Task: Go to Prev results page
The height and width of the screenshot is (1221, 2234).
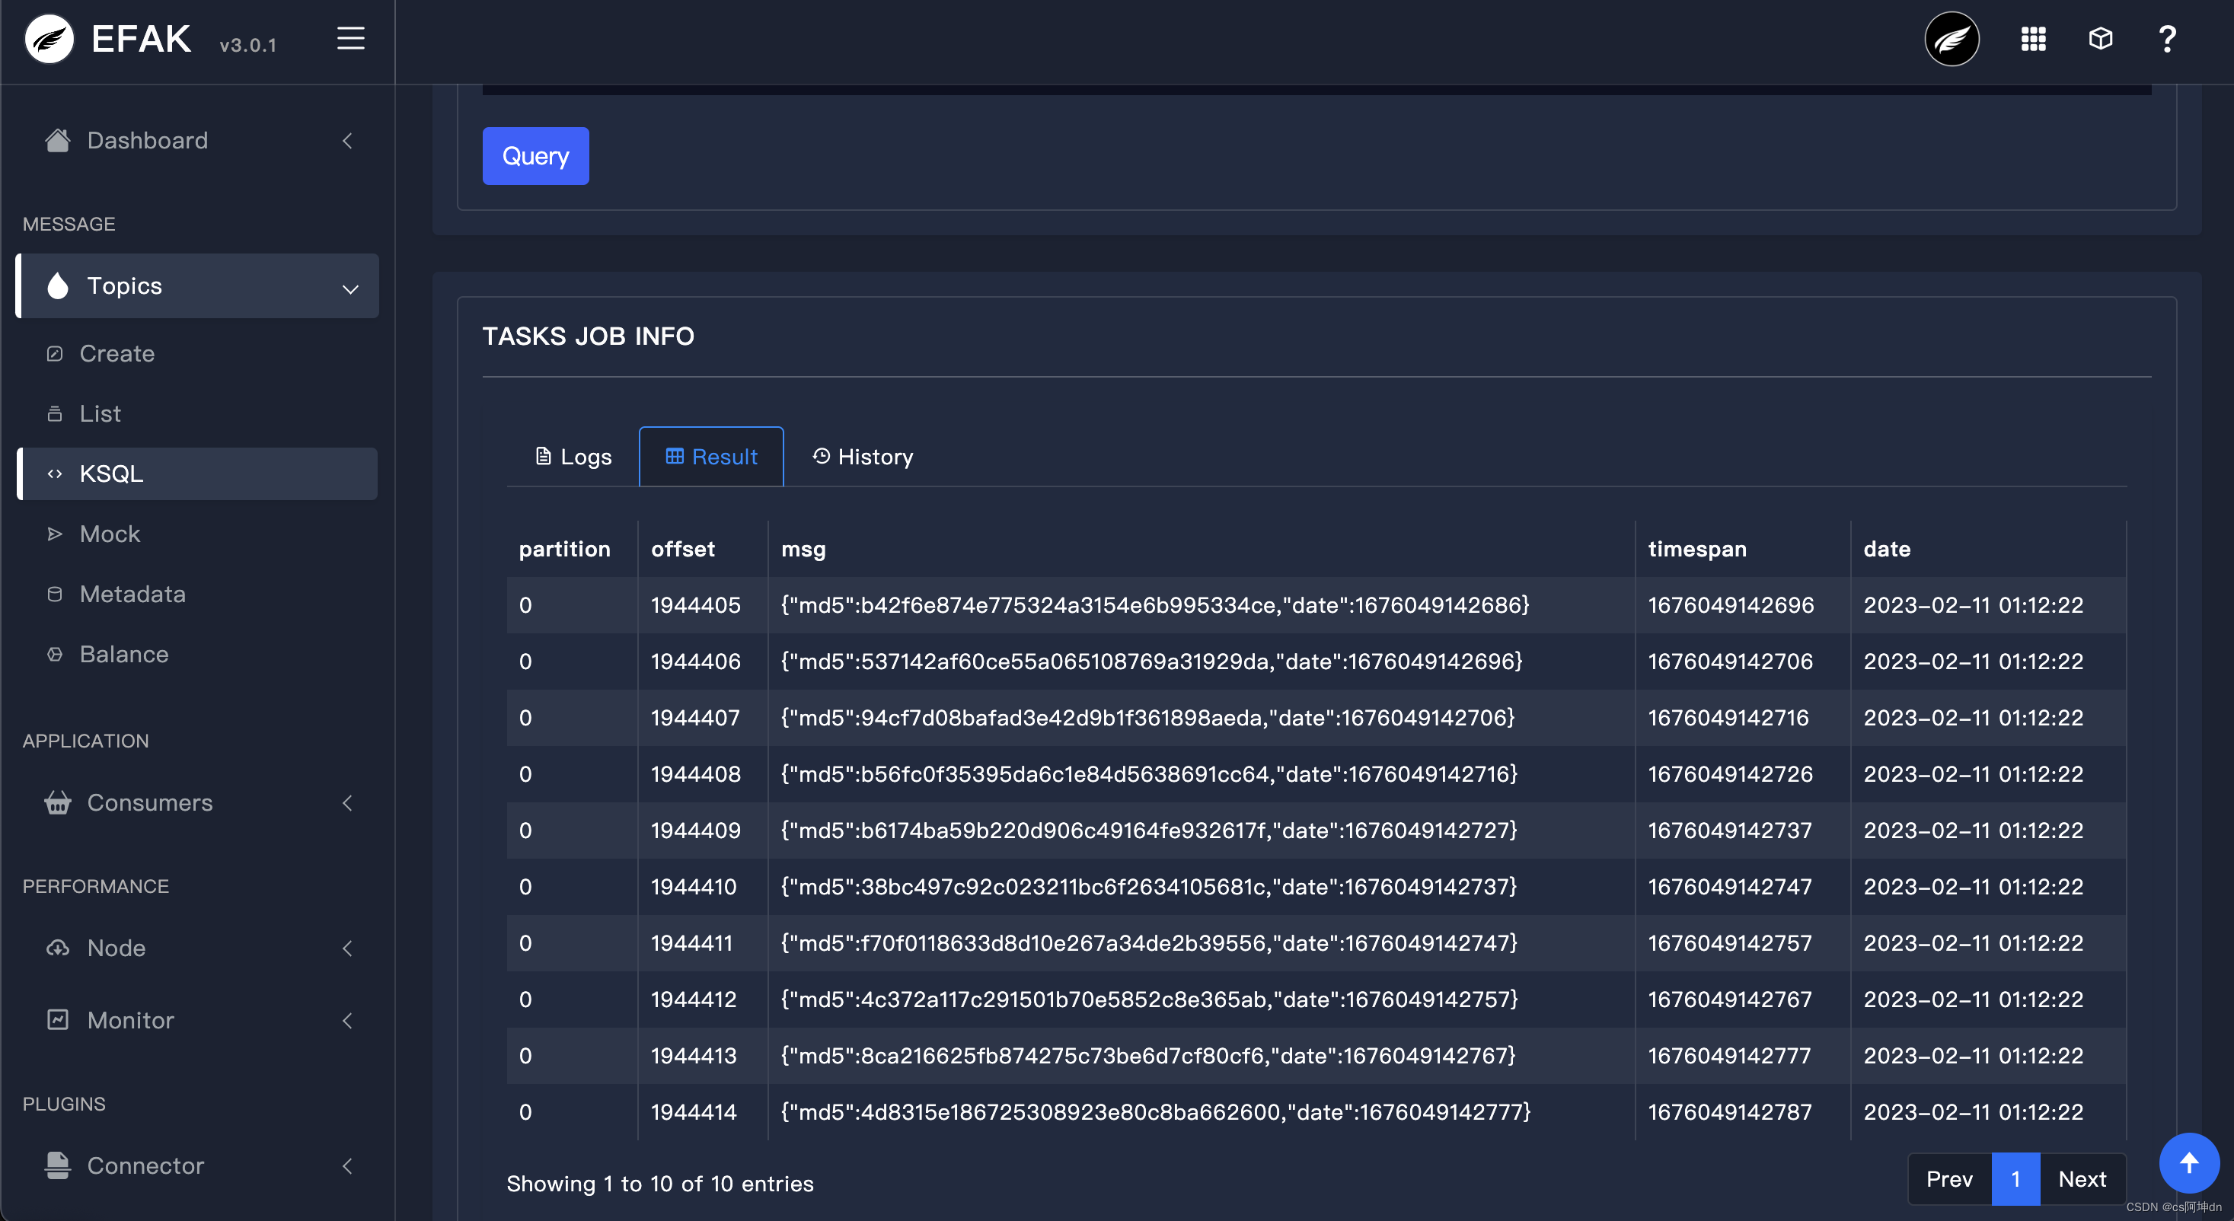Action: [1948, 1179]
